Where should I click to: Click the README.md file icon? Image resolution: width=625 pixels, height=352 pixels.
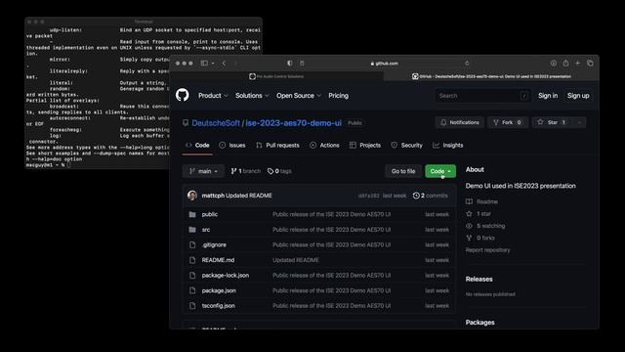[192, 260]
